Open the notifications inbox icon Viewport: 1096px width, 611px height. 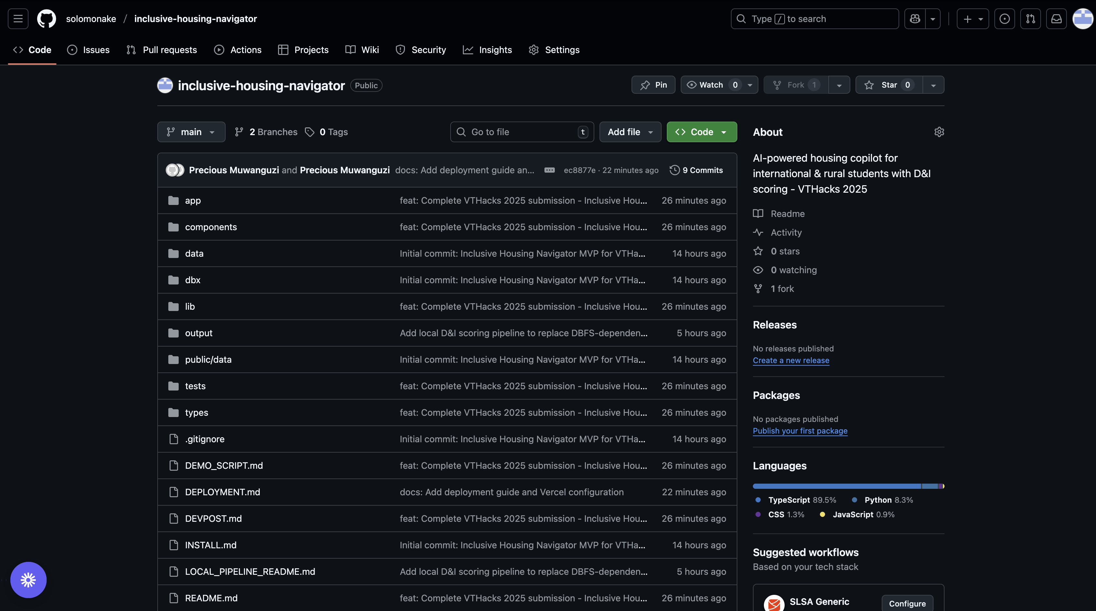coord(1057,19)
